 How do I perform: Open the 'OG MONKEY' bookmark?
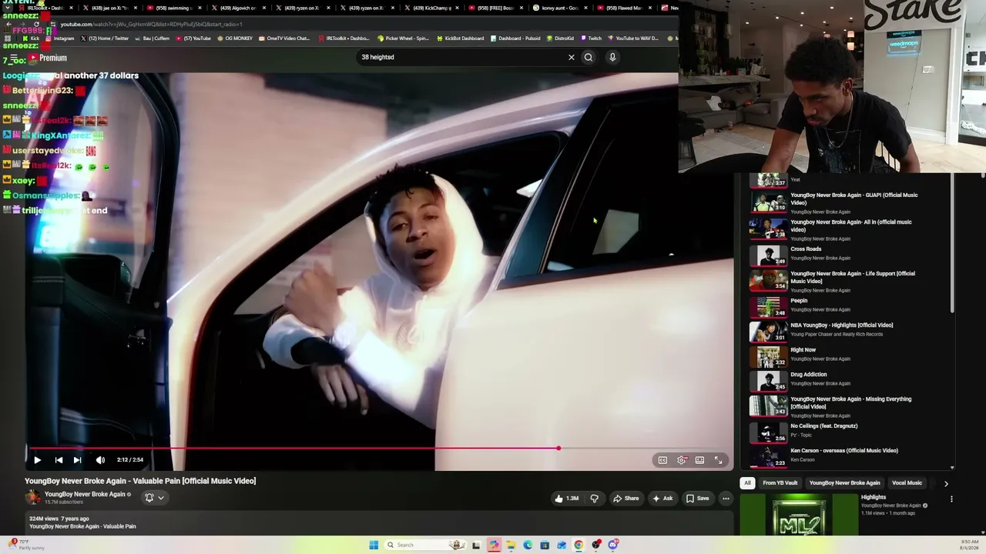click(x=236, y=38)
